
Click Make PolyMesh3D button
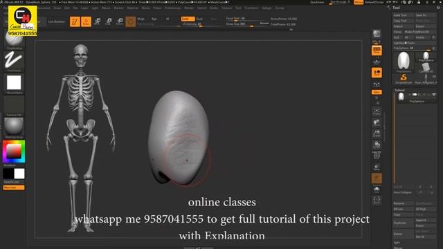pyautogui.click(x=420, y=32)
